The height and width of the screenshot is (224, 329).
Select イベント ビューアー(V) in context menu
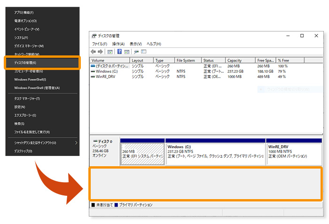[27, 29]
